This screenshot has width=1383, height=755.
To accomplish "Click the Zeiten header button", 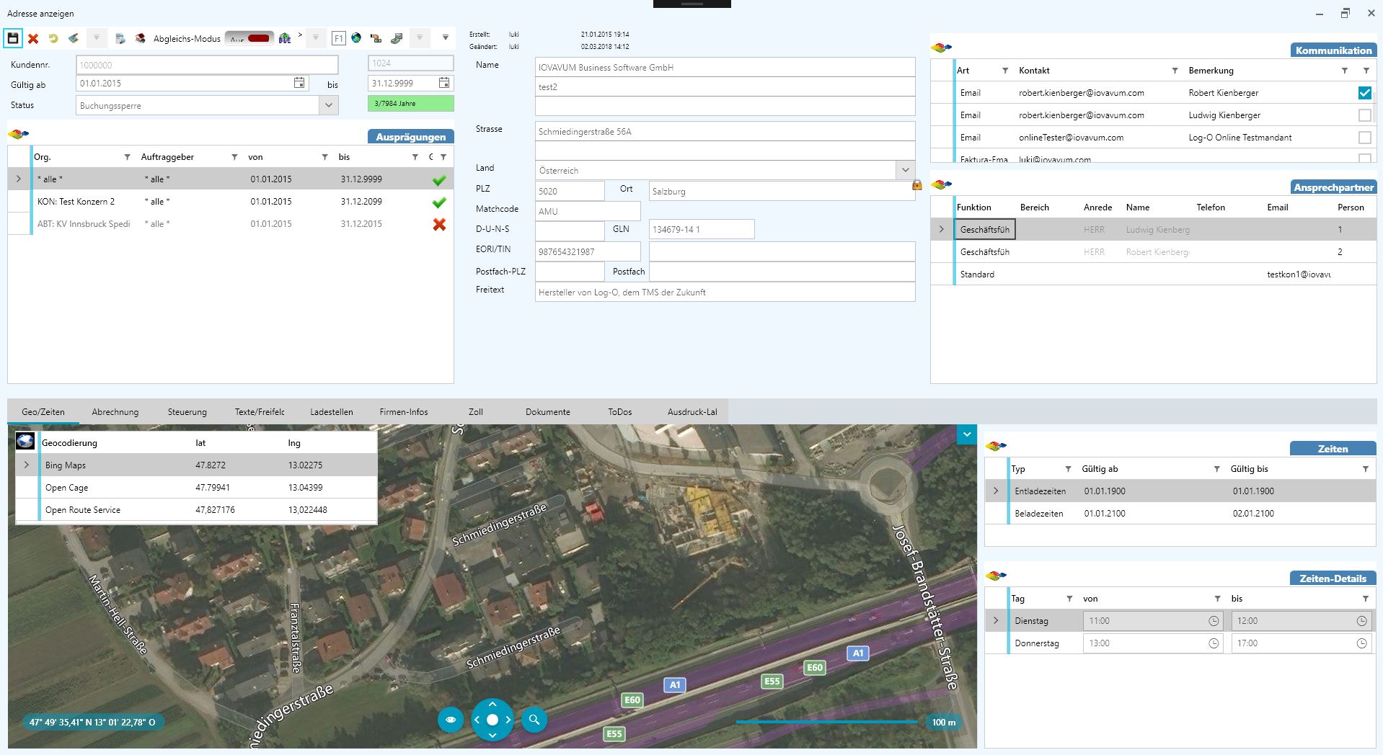I will (x=1333, y=449).
